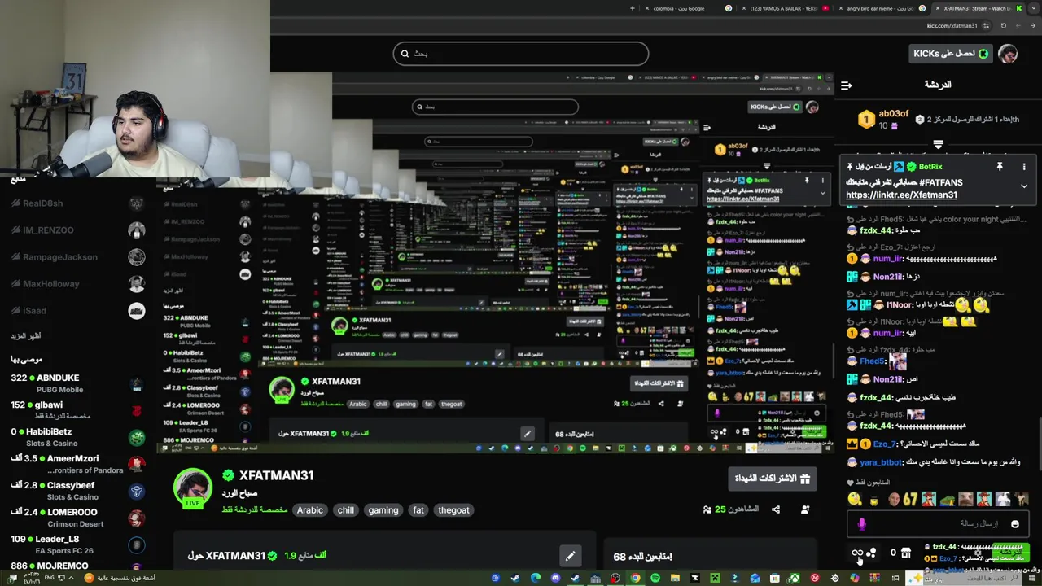The height and width of the screenshot is (586, 1042).
Task: Unpin the BotRix message with the pin icon
Action: point(1000,167)
